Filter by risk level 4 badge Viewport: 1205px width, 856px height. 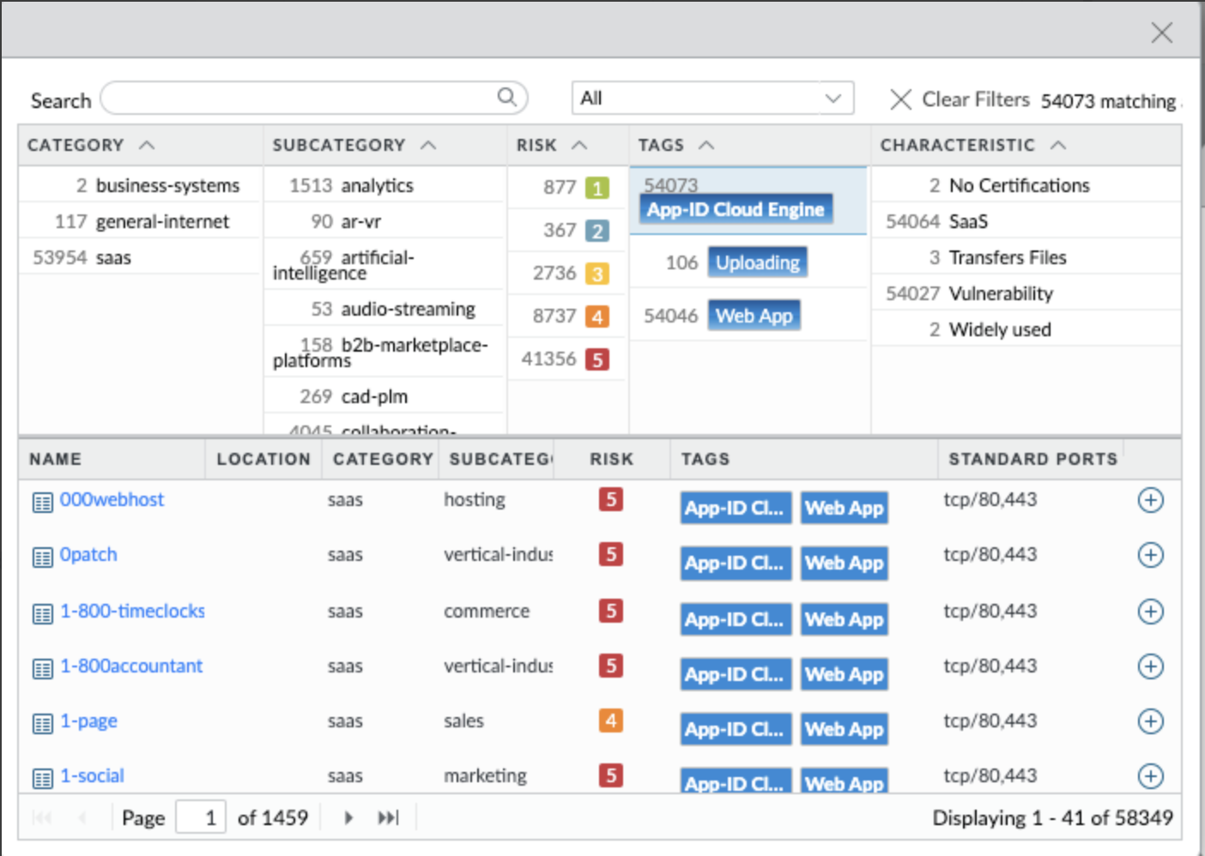coord(596,316)
